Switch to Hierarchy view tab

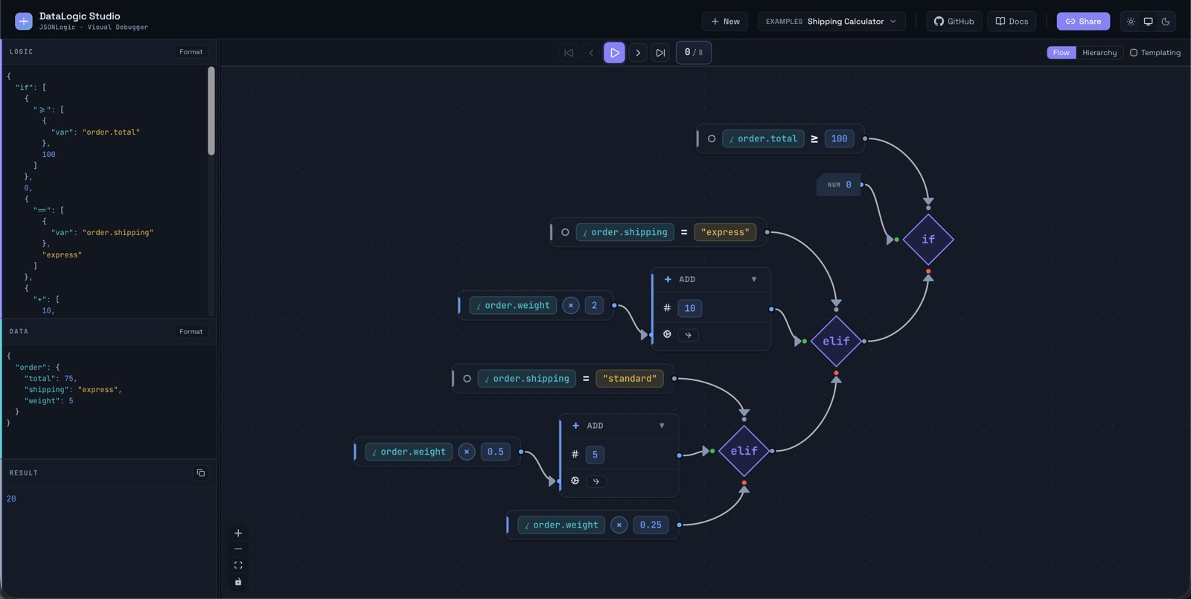(x=1099, y=53)
